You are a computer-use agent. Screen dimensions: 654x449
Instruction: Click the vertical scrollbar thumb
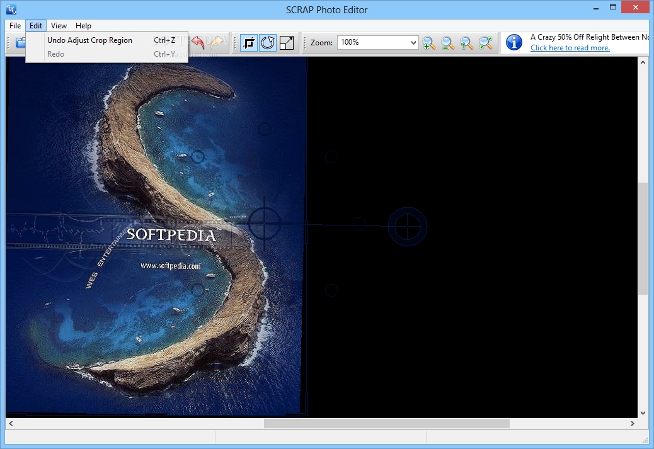643,239
